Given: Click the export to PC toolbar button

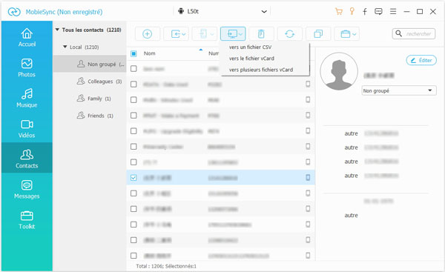Looking at the screenshot, I should click(233, 34).
